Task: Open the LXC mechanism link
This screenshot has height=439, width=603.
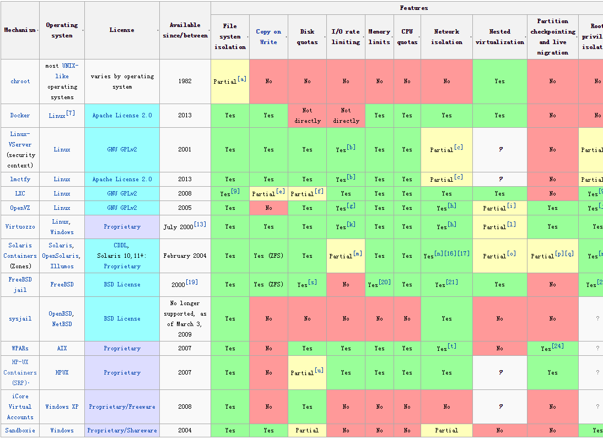Action: (20, 194)
